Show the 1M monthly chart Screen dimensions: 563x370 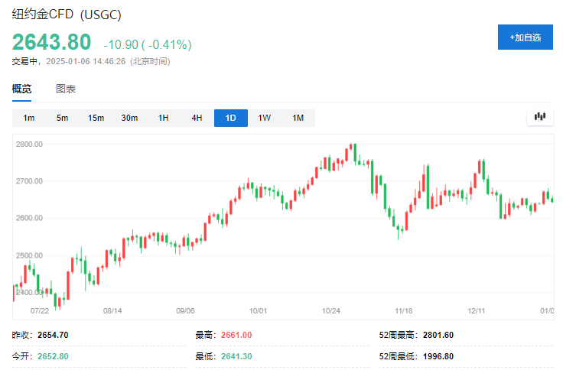click(298, 118)
